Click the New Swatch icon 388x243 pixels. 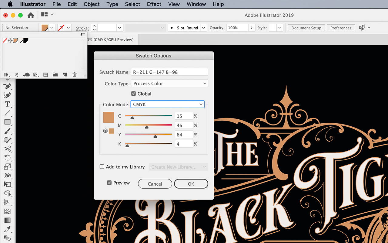[x=65, y=75]
